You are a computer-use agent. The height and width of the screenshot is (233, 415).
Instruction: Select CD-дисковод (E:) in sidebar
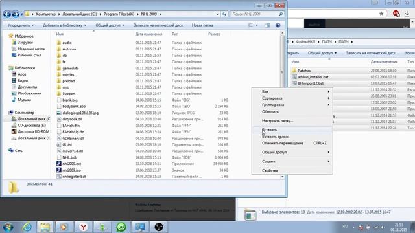click(32, 125)
